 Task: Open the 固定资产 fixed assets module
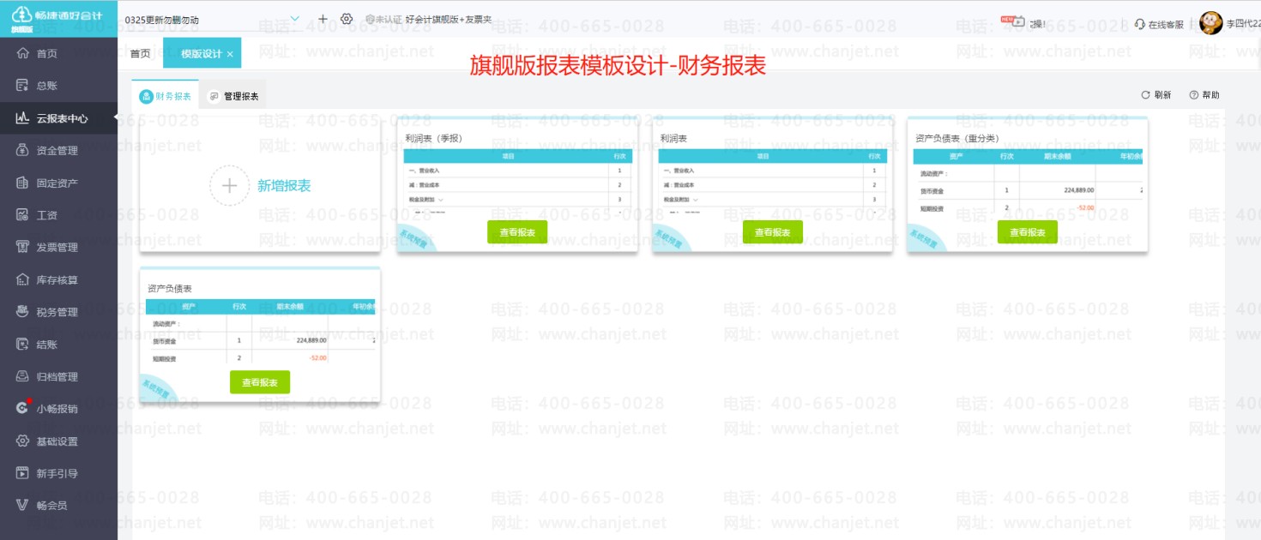point(57,183)
